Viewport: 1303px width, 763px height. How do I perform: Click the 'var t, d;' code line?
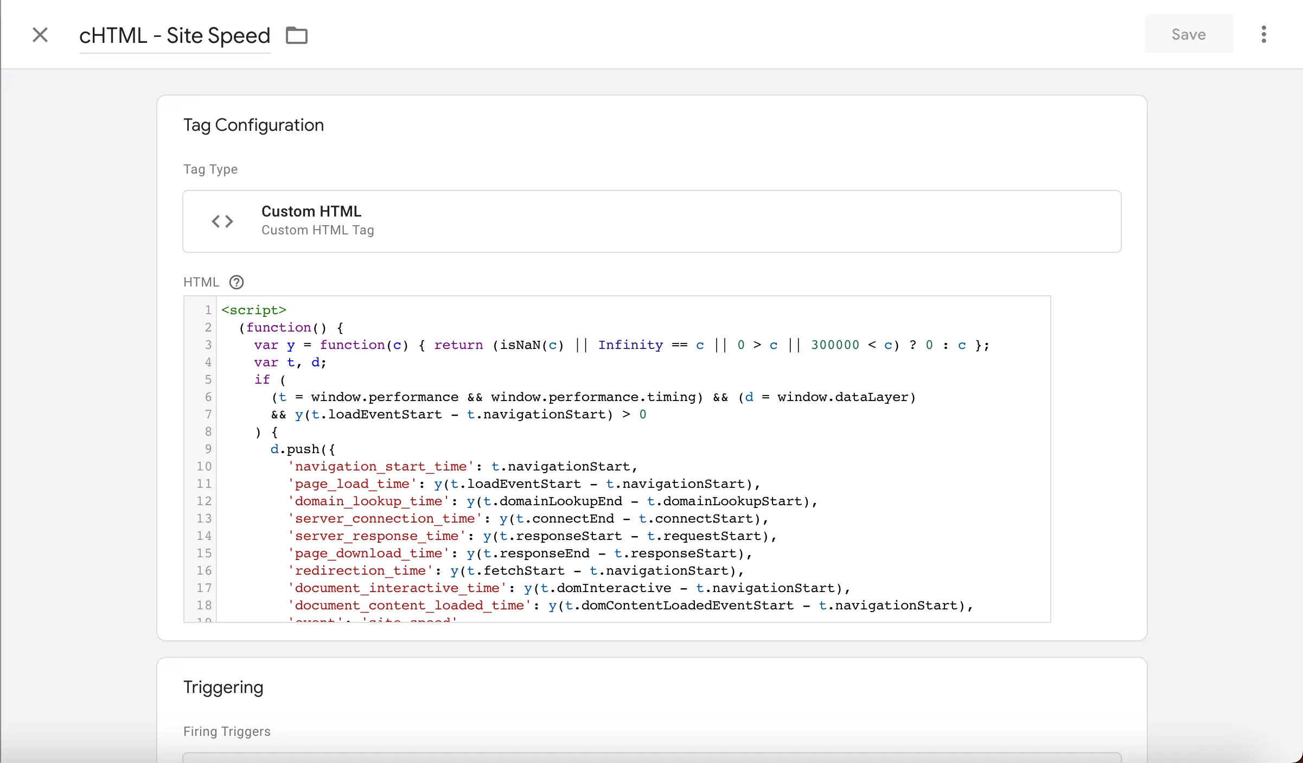[x=290, y=362]
